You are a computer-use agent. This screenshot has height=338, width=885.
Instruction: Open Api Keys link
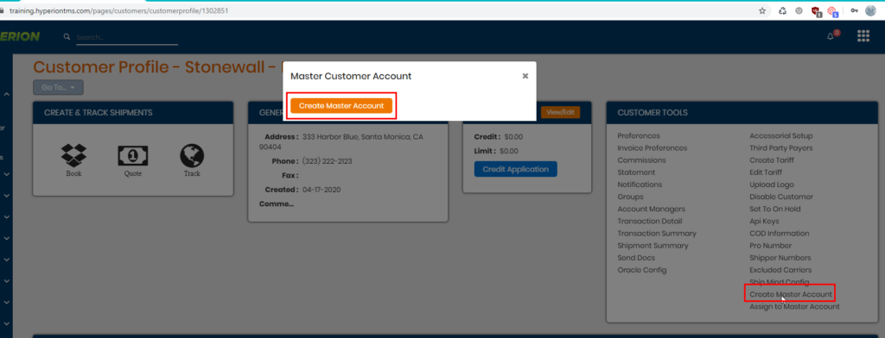[764, 221]
